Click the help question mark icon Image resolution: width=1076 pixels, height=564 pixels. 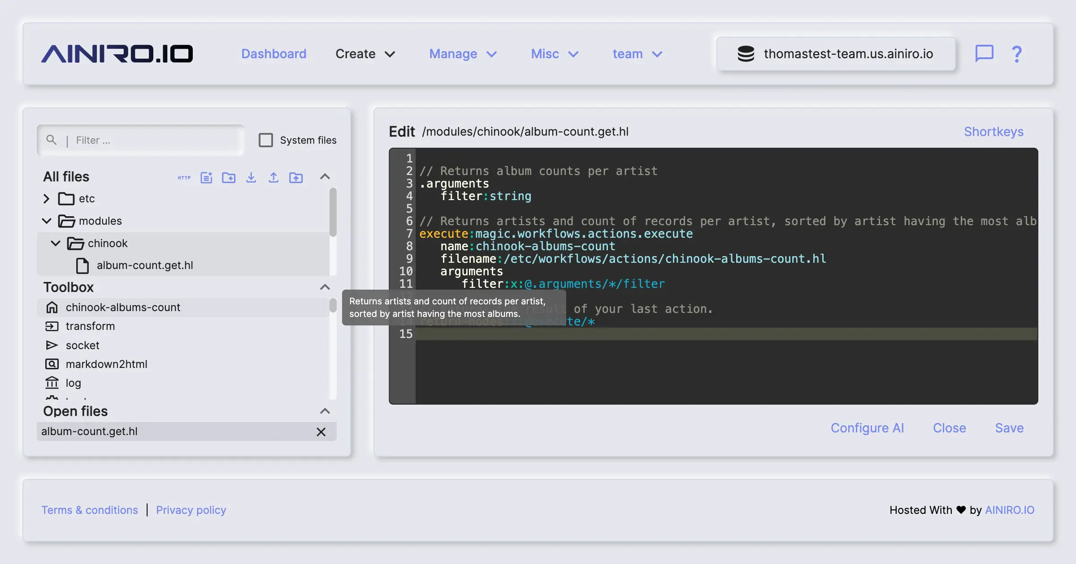click(1016, 54)
